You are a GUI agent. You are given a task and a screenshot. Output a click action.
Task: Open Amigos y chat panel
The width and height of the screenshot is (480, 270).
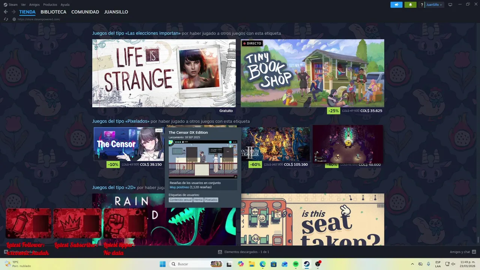pyautogui.click(x=463, y=252)
